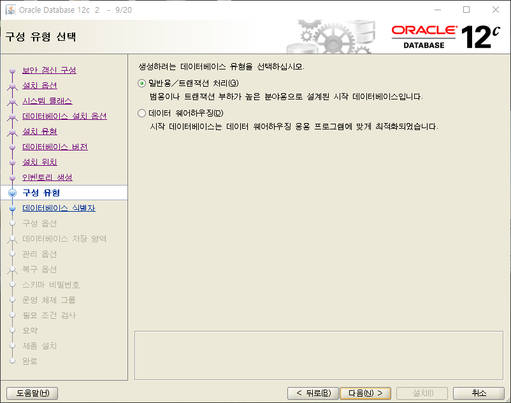This screenshot has height=403, width=511.
Task: Click the Java installer icon in title bar
Action: (11, 10)
